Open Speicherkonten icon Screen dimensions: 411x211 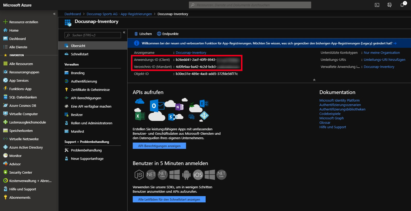tap(5, 131)
